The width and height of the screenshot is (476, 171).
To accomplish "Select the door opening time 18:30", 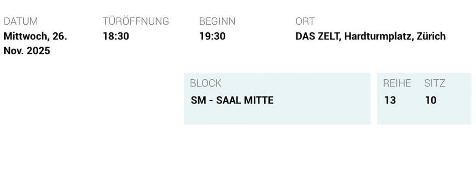I will point(116,37).
